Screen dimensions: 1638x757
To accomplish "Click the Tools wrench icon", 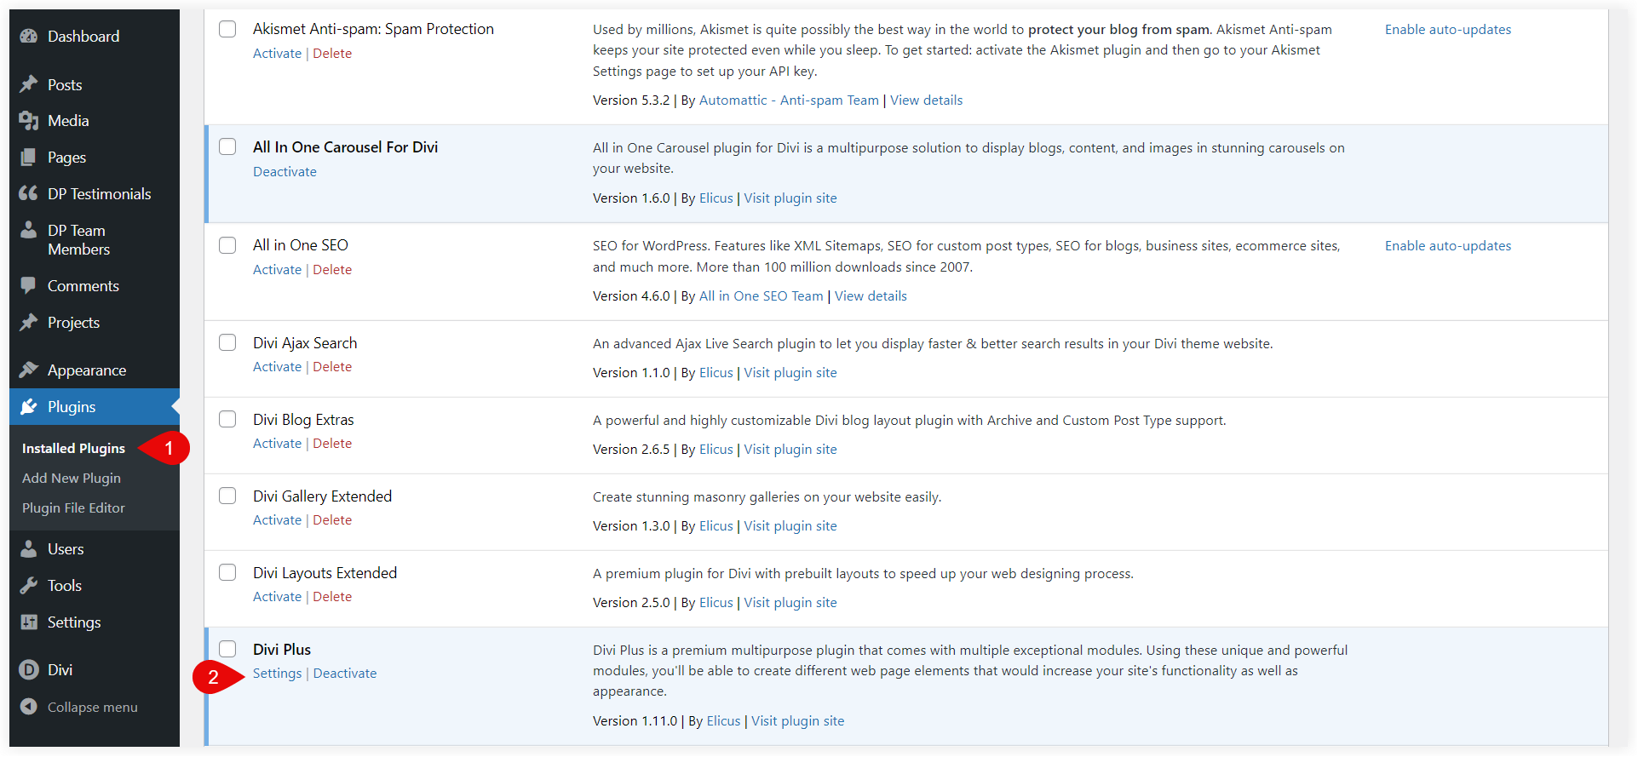I will point(29,585).
